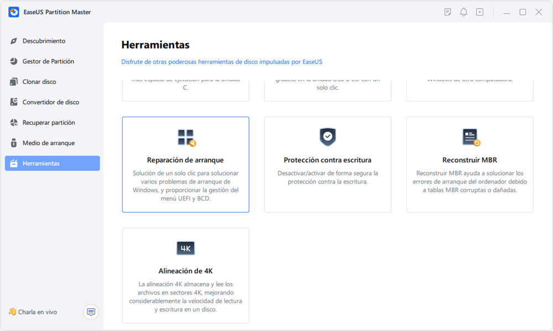Click the Herramientas toolbox icon
The width and height of the screenshot is (553, 331).
(x=14, y=164)
